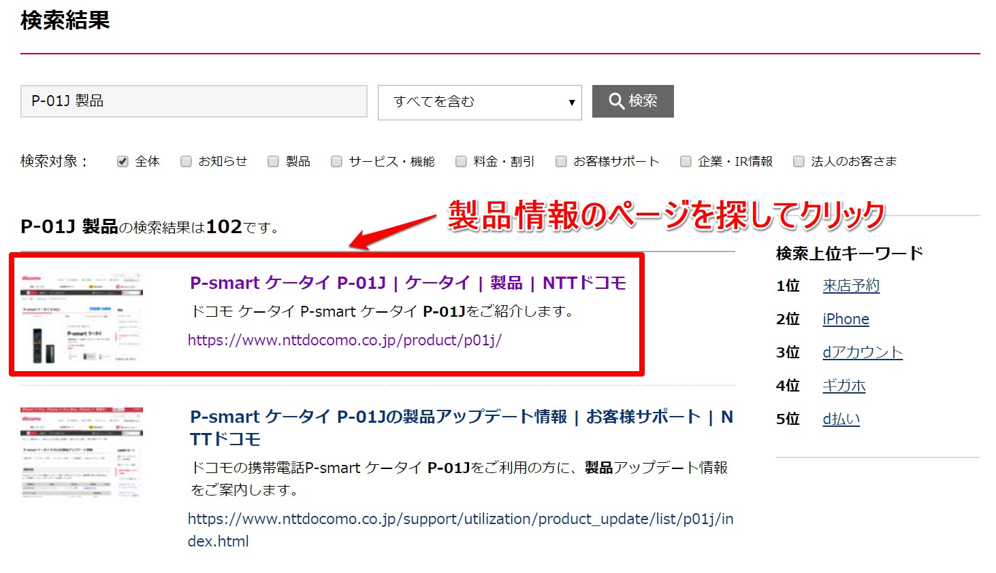Focus the search field containing P-01J 製品
This screenshot has width=996, height=573.
point(194,101)
